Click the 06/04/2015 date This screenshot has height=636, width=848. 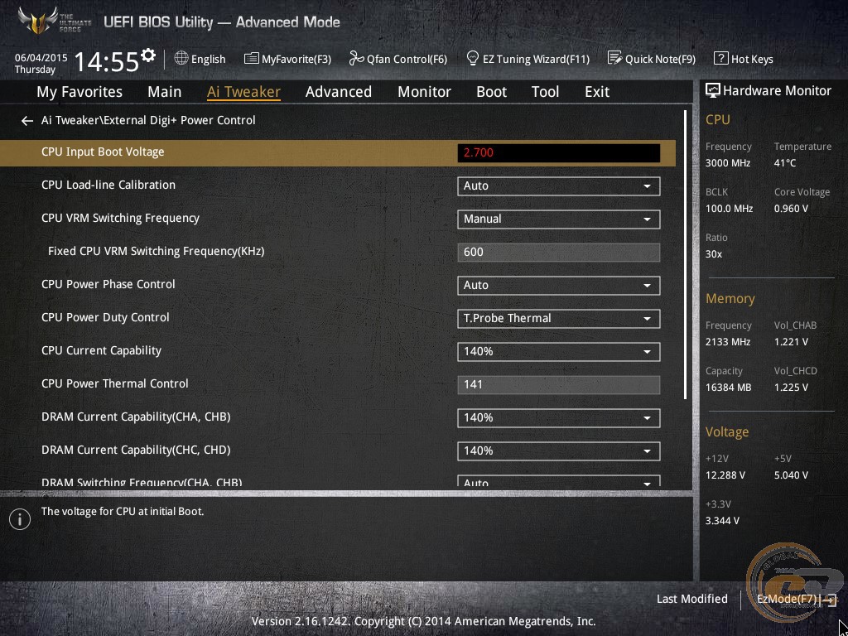41,57
